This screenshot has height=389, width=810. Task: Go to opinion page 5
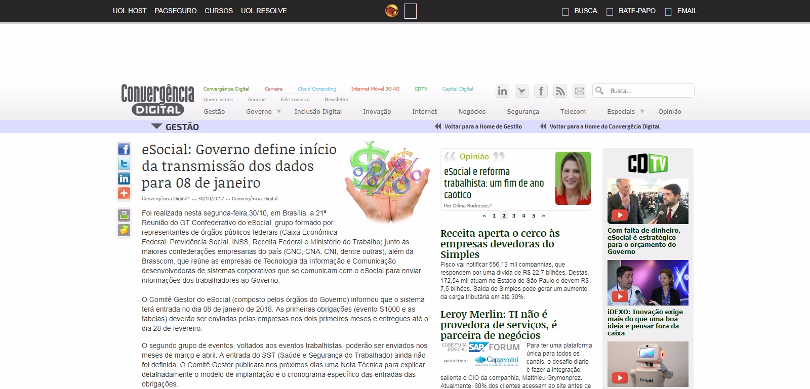click(534, 215)
